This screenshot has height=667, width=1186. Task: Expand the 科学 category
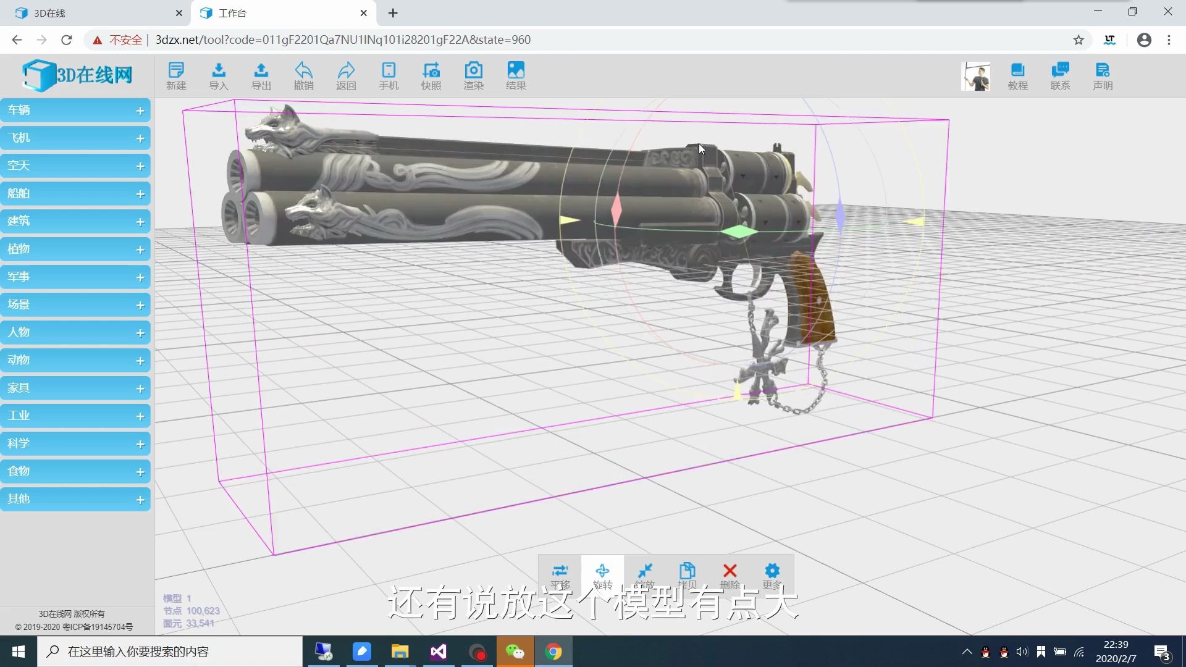[75, 444]
